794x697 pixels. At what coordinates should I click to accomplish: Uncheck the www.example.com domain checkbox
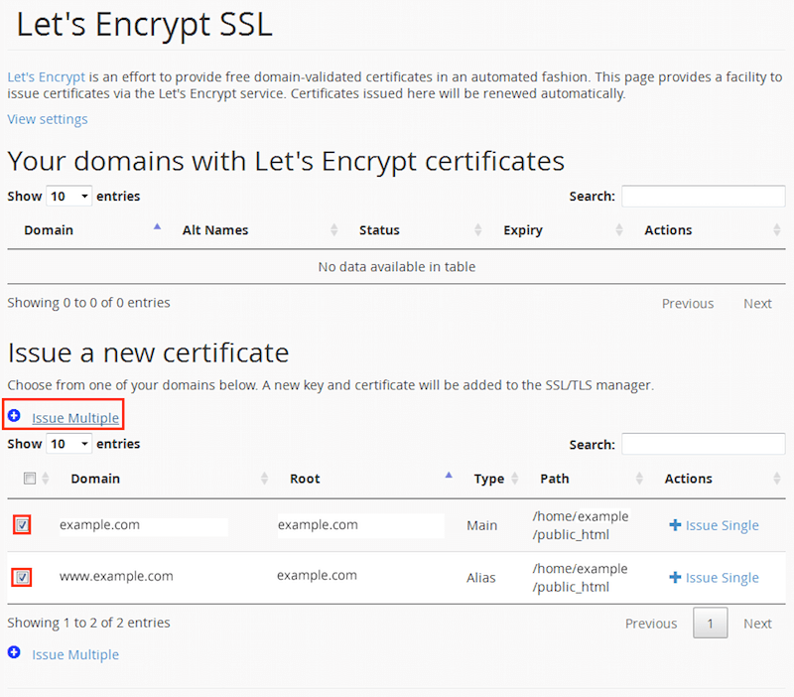[23, 577]
